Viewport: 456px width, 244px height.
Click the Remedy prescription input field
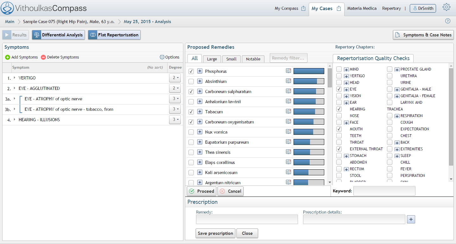pyautogui.click(x=247, y=219)
